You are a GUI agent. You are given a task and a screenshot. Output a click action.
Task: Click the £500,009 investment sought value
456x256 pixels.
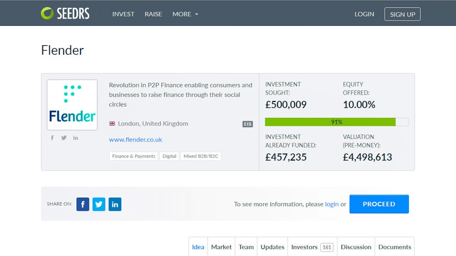(286, 104)
